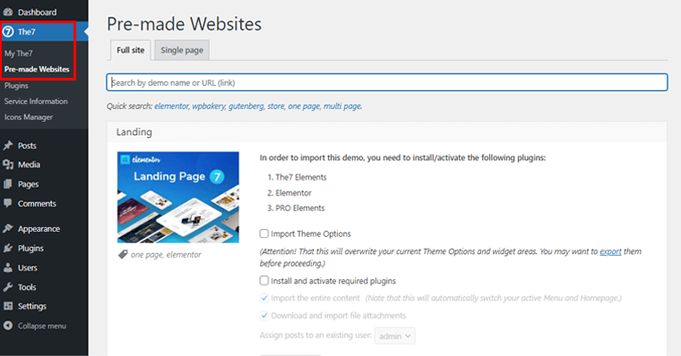The image size is (681, 356).
Task: Click the Plugins plug icon
Action: pyautogui.click(x=8, y=248)
